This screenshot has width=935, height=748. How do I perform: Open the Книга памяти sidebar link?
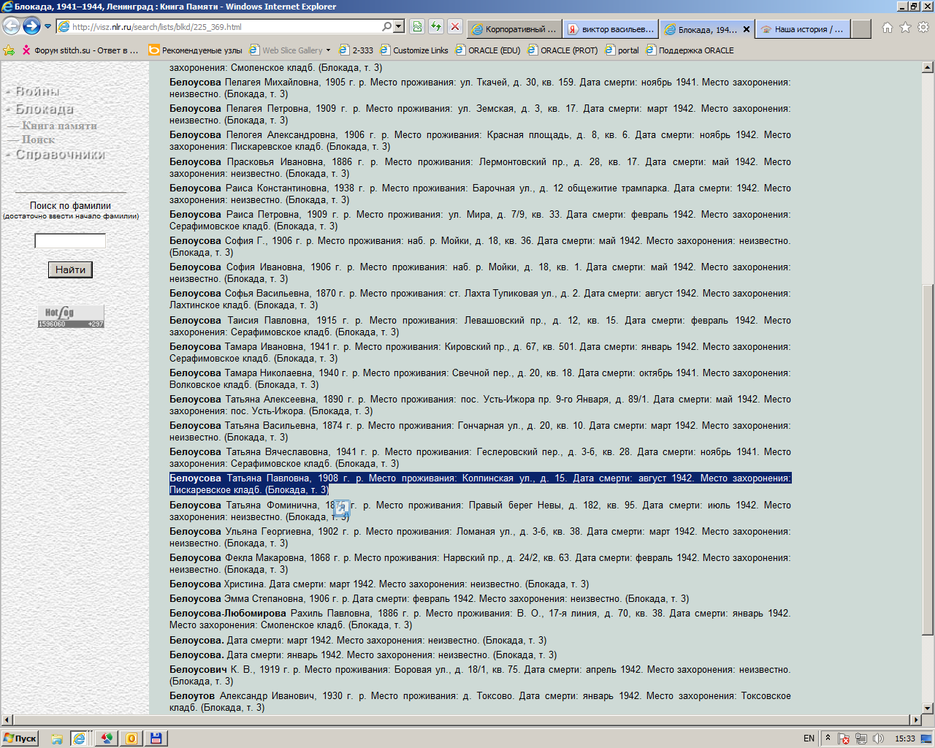59,126
